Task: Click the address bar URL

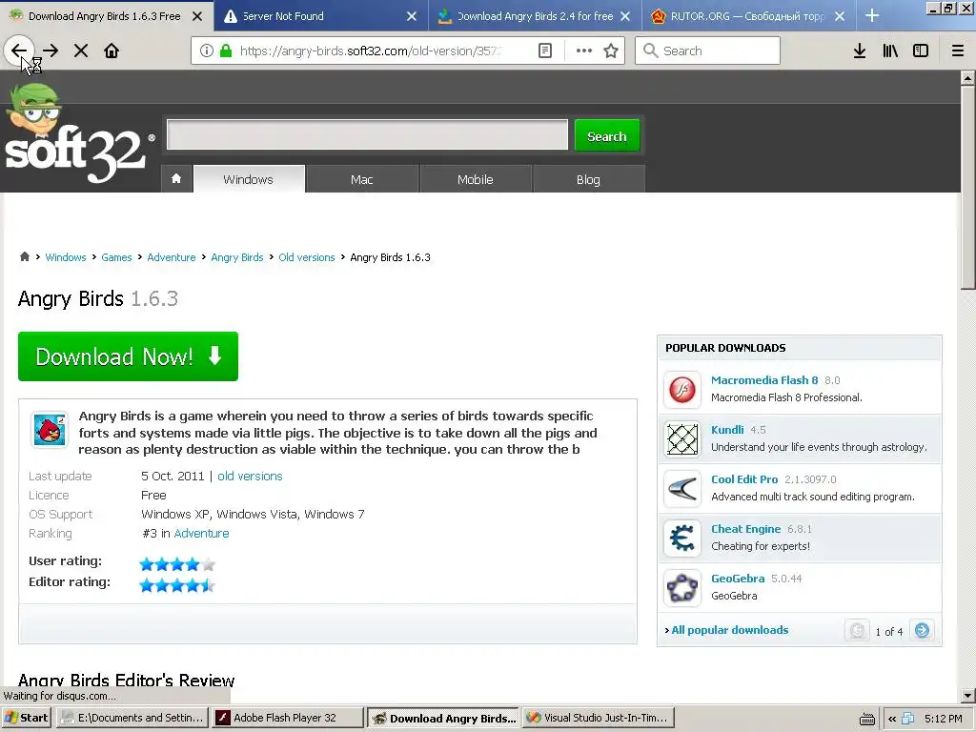Action: 371,51
